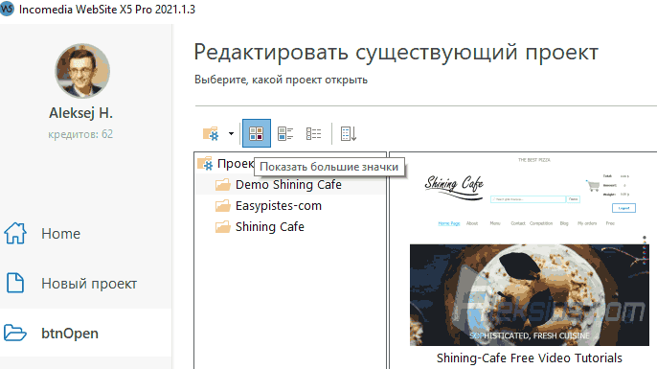Select the Shining Cafe project folder
Screen dimensions: 657x369
point(269,227)
